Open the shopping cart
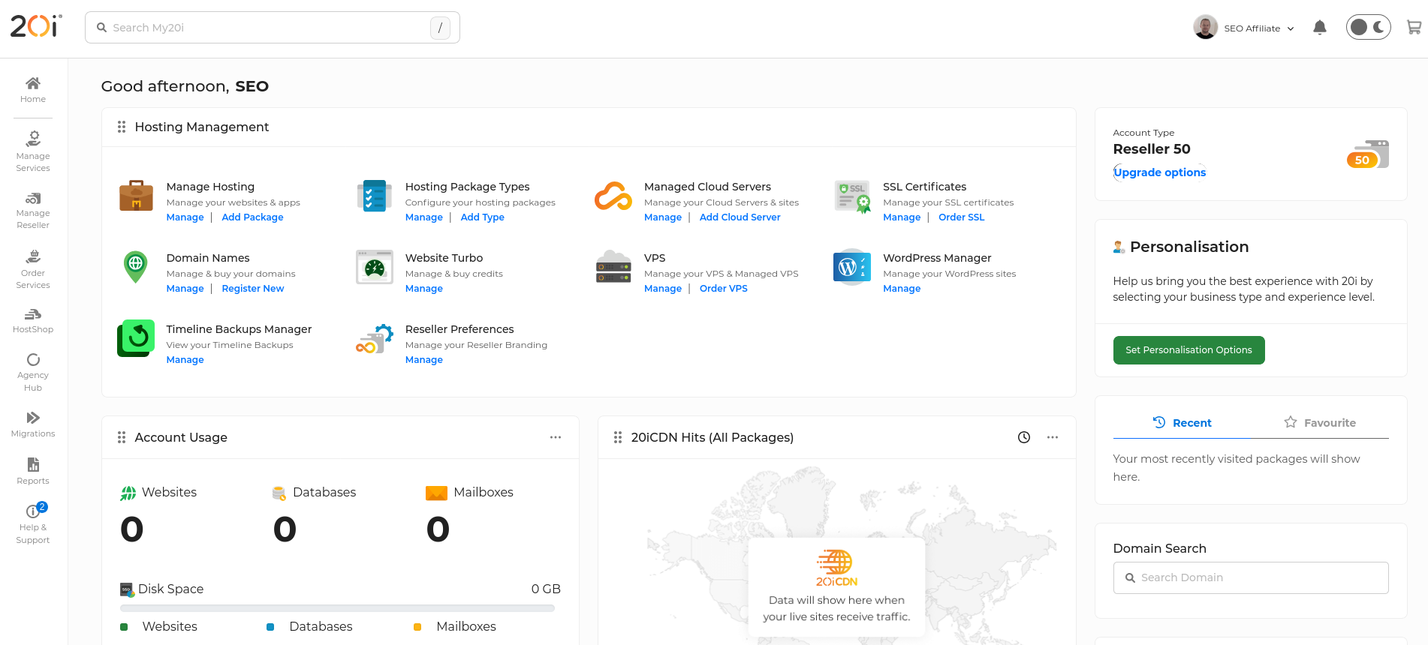This screenshot has width=1428, height=645. coord(1414,28)
